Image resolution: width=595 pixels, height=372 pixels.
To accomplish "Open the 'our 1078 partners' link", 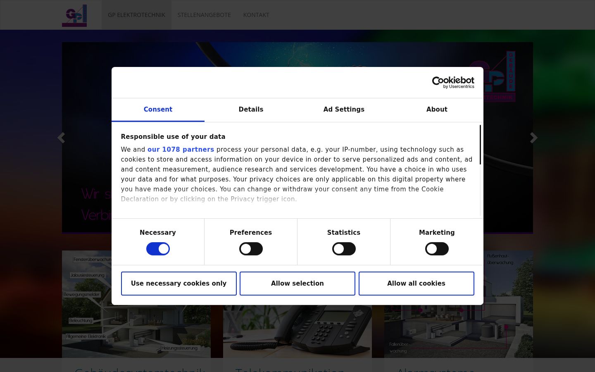I will [181, 150].
